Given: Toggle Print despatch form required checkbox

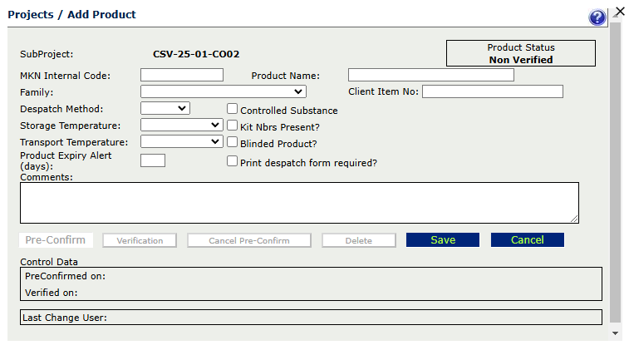Looking at the screenshot, I should point(232,161).
